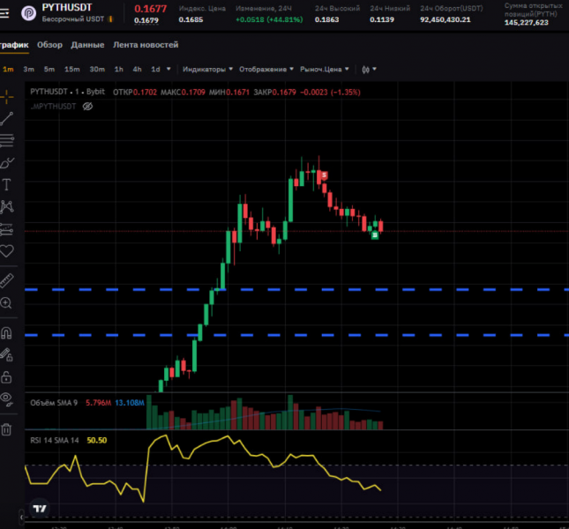Click the RSI value 50.50
Screen dimensions: 569x529
[x=97, y=441]
